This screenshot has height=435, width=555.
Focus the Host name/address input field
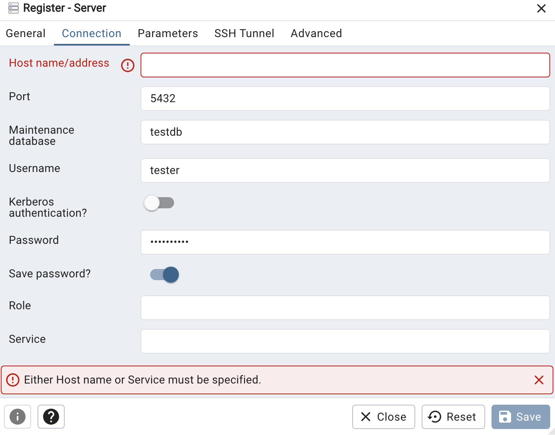[345, 65]
